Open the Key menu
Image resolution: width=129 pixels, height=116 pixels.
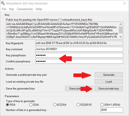tap(12, 9)
